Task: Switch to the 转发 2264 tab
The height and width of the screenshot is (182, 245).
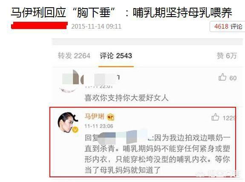Action: (x=74, y=56)
